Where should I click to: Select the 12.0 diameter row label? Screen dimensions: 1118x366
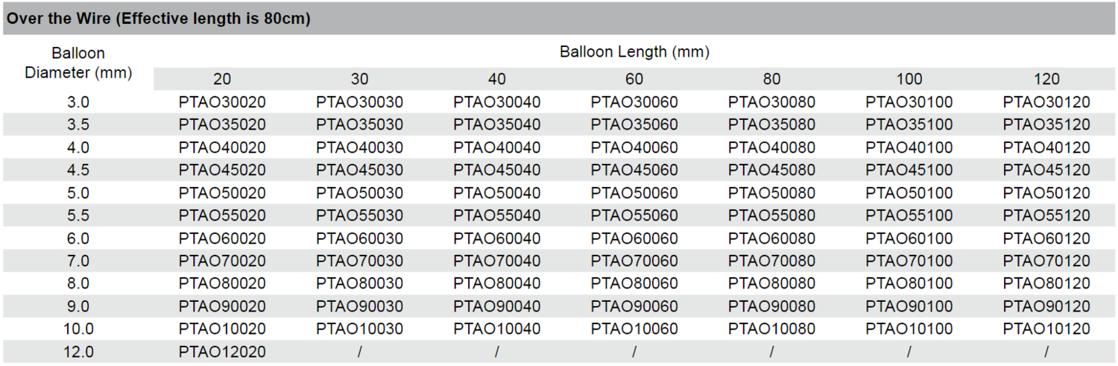(x=78, y=352)
